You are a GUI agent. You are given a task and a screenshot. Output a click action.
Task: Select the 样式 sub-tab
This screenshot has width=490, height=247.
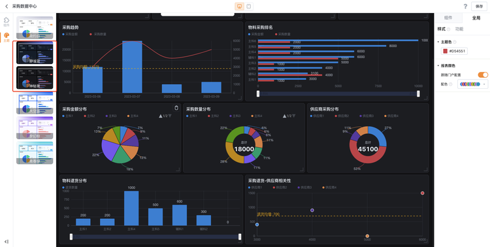441,29
